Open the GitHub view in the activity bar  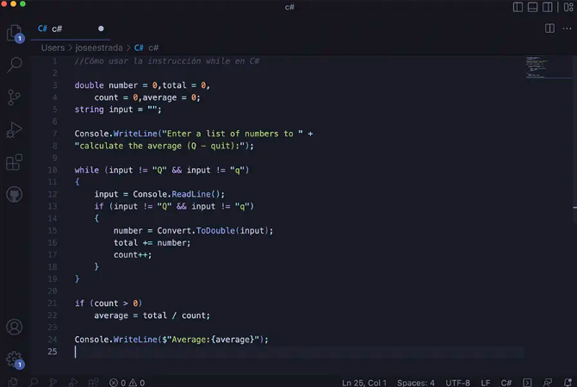point(15,195)
